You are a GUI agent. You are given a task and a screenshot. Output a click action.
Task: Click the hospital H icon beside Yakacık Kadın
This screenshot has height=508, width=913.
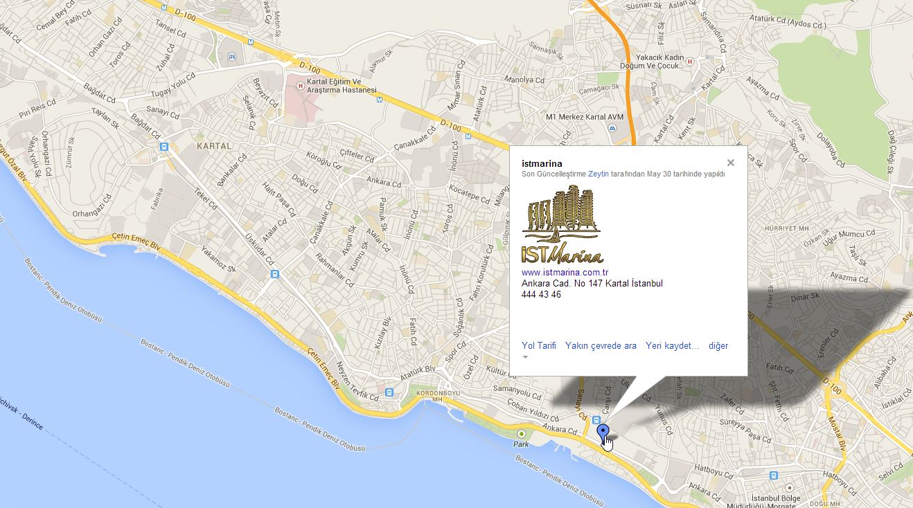tap(689, 62)
